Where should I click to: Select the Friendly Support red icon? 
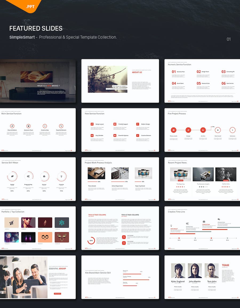point(115,124)
